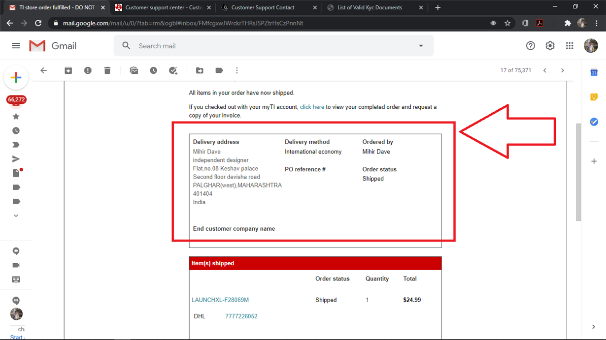Open the chat quote bubble icon

pyautogui.click(x=16, y=300)
